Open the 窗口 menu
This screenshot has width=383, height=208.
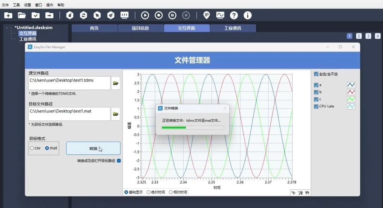39,5
